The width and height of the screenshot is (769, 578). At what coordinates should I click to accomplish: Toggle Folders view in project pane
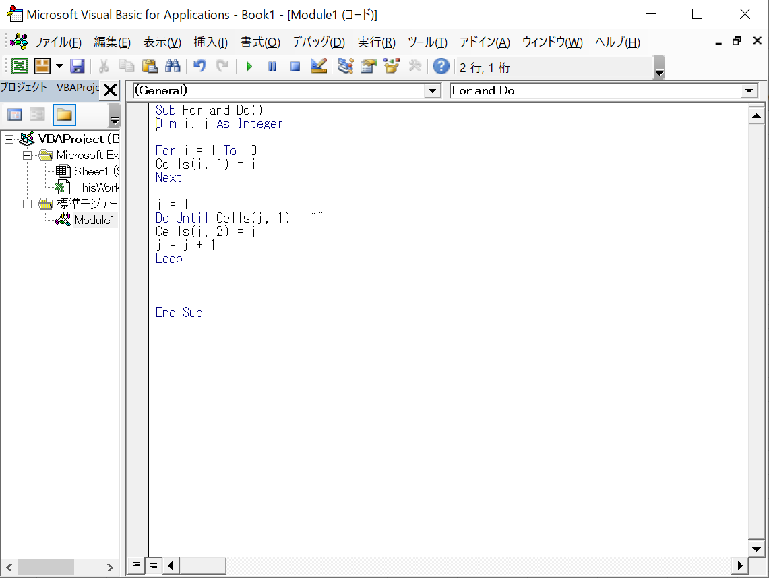pyautogui.click(x=64, y=115)
